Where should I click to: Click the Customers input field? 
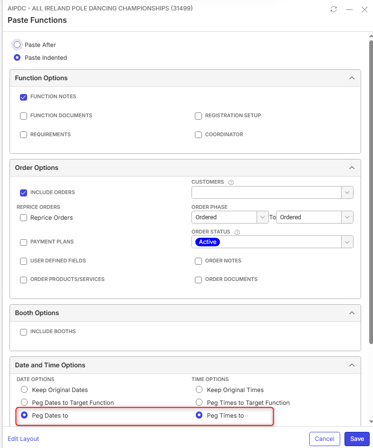click(267, 193)
